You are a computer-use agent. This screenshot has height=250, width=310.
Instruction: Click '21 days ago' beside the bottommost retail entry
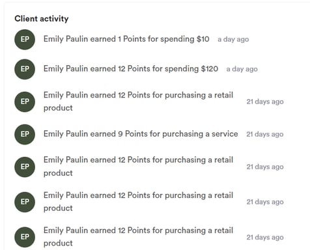coord(265,237)
